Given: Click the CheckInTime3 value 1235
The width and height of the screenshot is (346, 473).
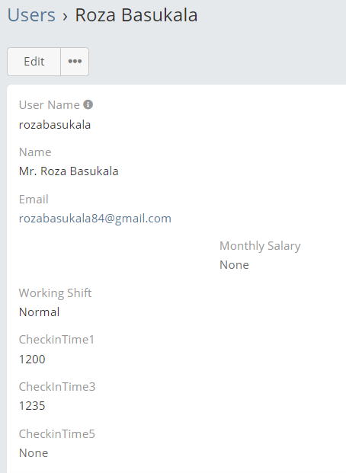Looking at the screenshot, I should click(32, 406).
